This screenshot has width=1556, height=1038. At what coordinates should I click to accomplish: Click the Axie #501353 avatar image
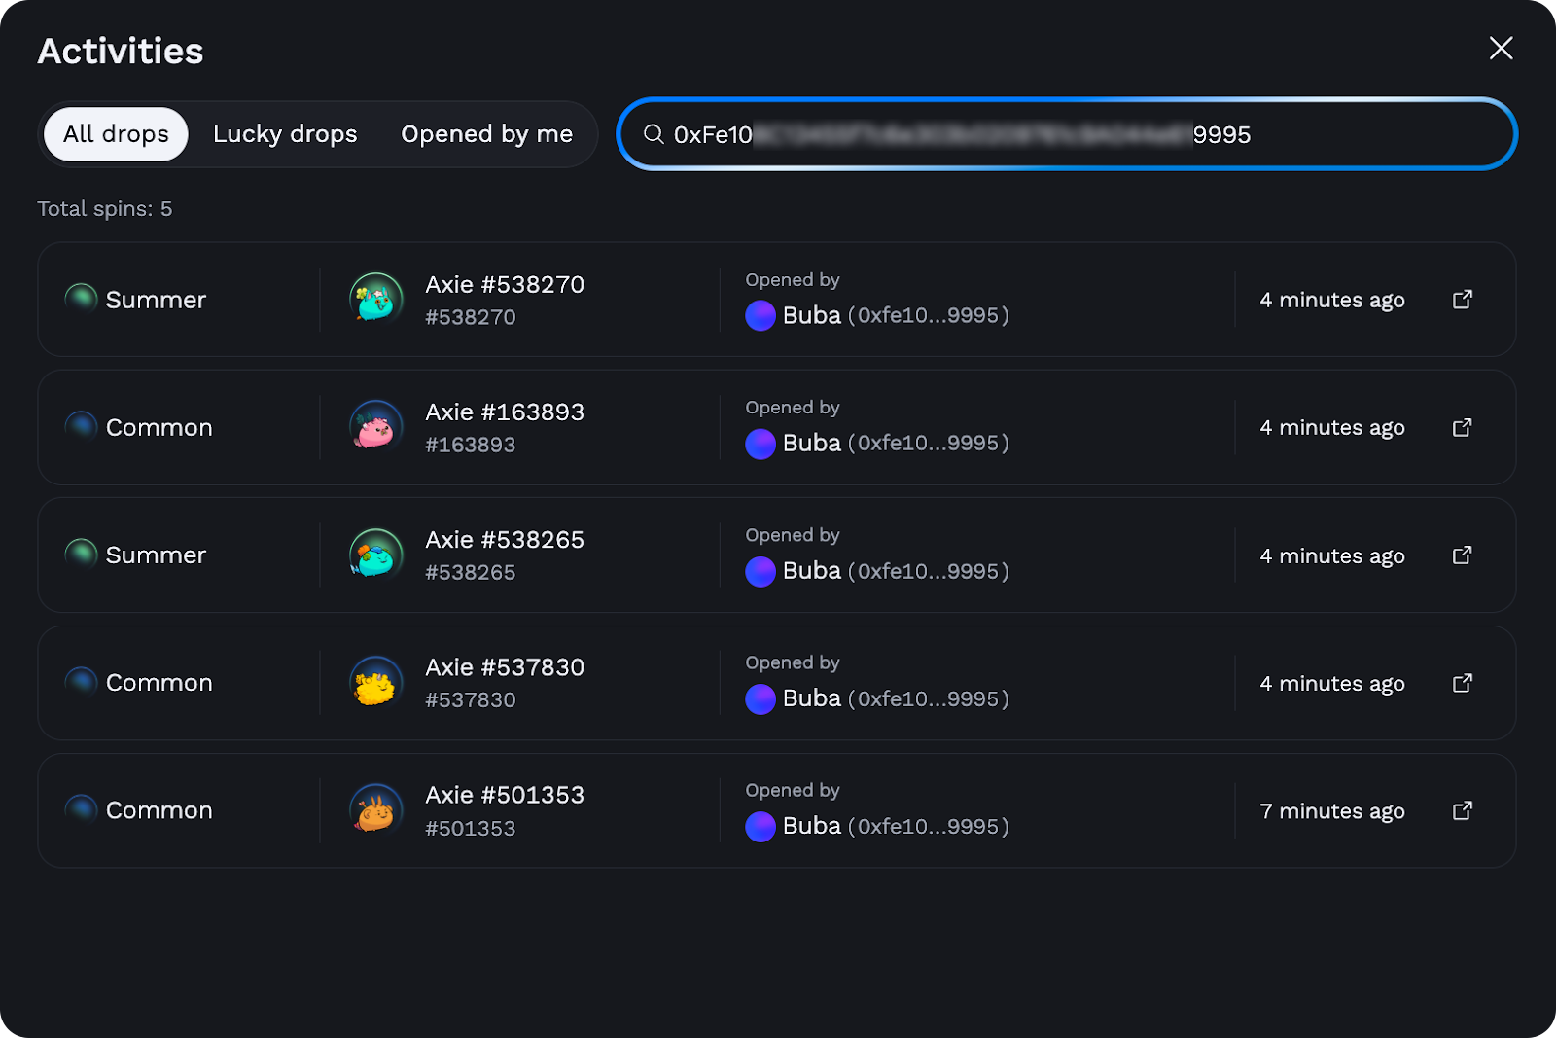coord(376,810)
